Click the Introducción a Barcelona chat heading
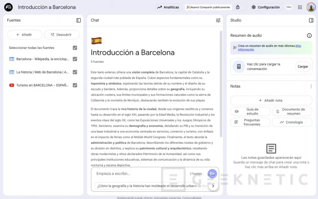 coord(133,52)
